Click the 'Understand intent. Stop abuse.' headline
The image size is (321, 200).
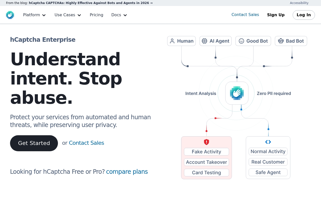(66, 78)
